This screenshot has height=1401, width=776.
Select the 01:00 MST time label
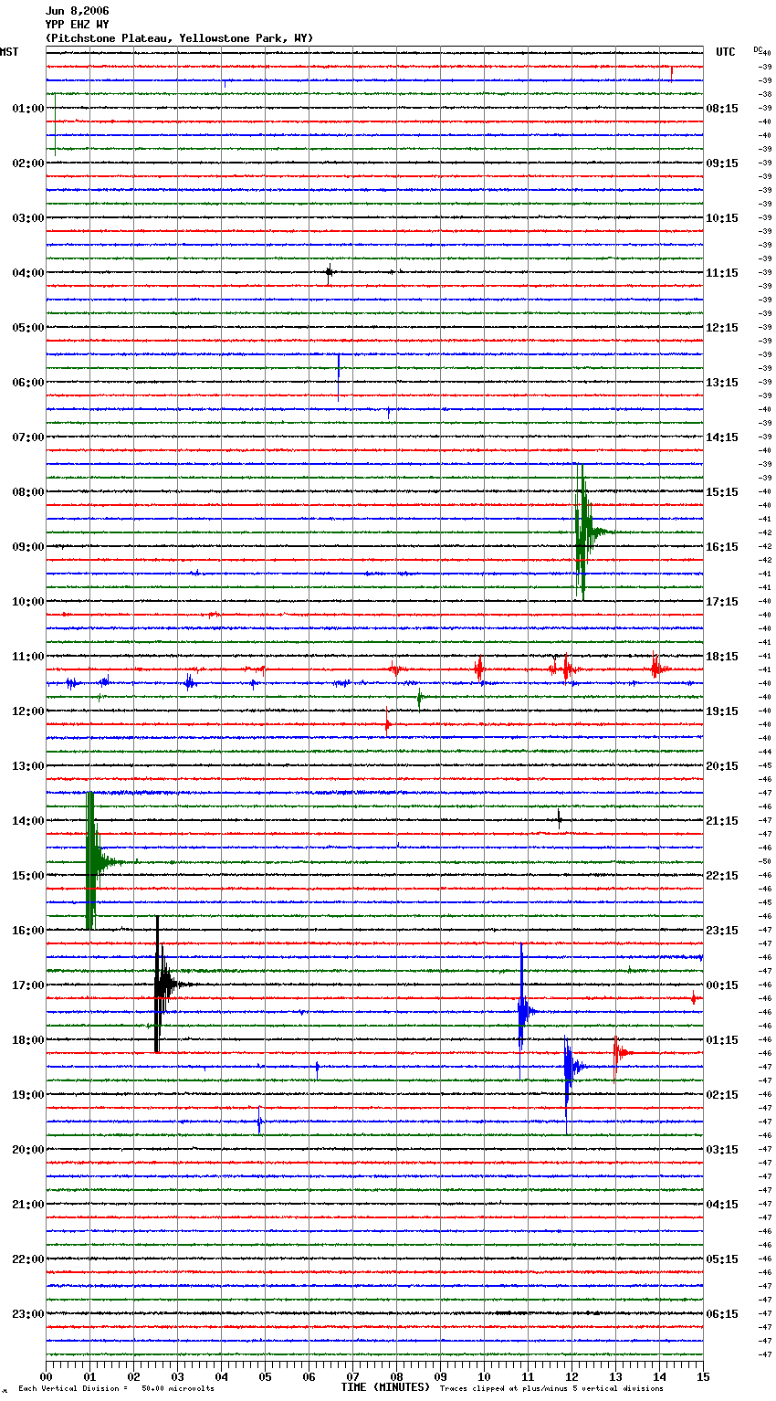click(28, 108)
